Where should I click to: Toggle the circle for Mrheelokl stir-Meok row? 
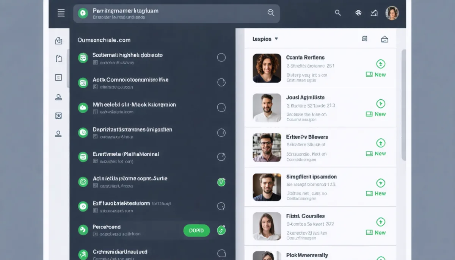tap(221, 108)
